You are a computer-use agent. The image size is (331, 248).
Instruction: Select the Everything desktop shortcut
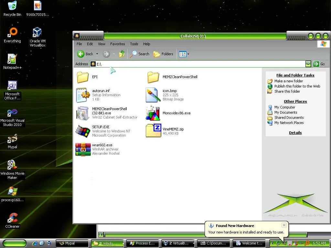(12, 35)
